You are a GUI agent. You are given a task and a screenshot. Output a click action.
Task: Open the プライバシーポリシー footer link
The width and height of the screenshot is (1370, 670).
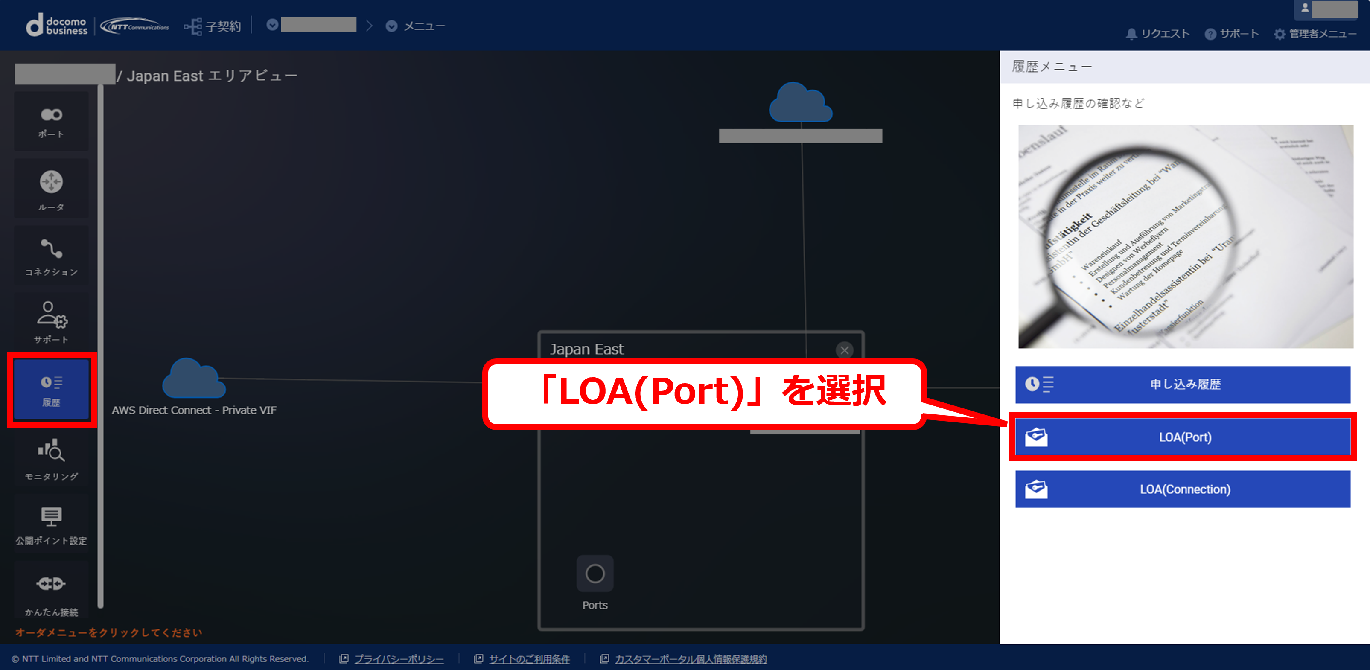(x=398, y=659)
